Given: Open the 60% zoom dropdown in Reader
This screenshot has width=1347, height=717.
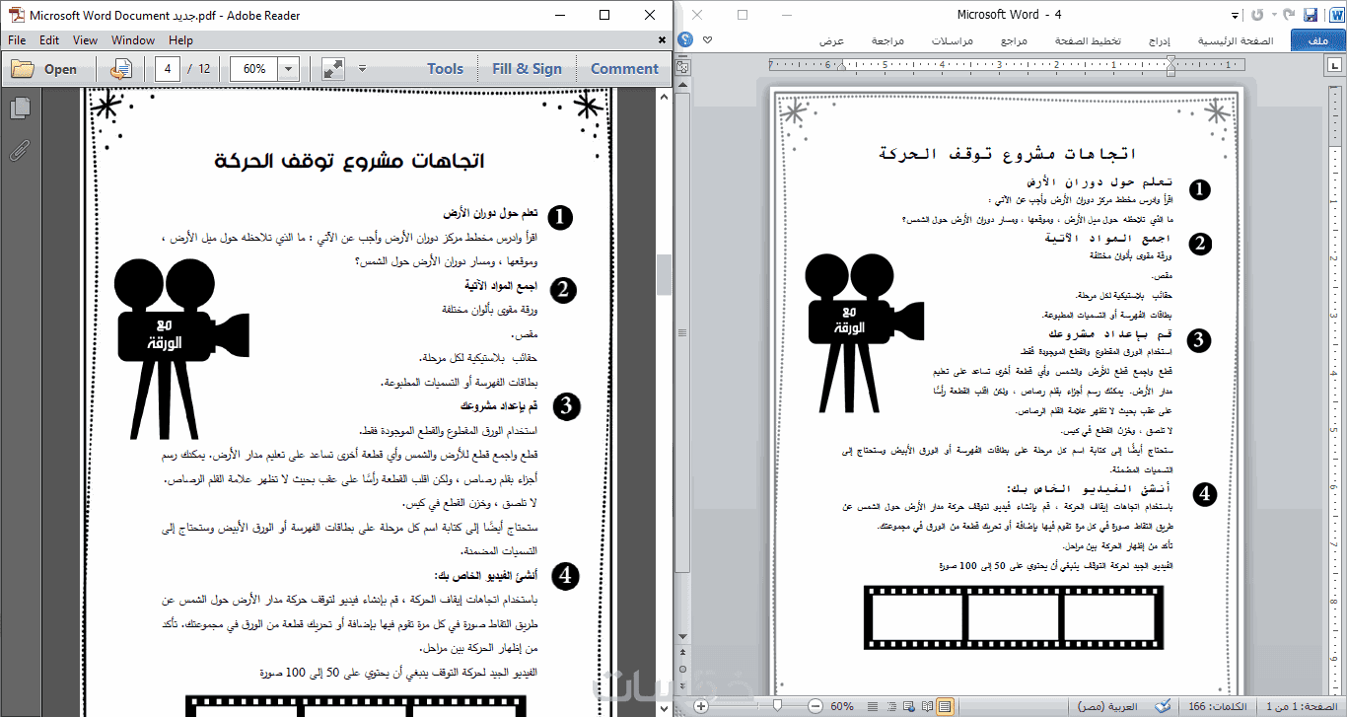Looking at the screenshot, I should [x=288, y=69].
